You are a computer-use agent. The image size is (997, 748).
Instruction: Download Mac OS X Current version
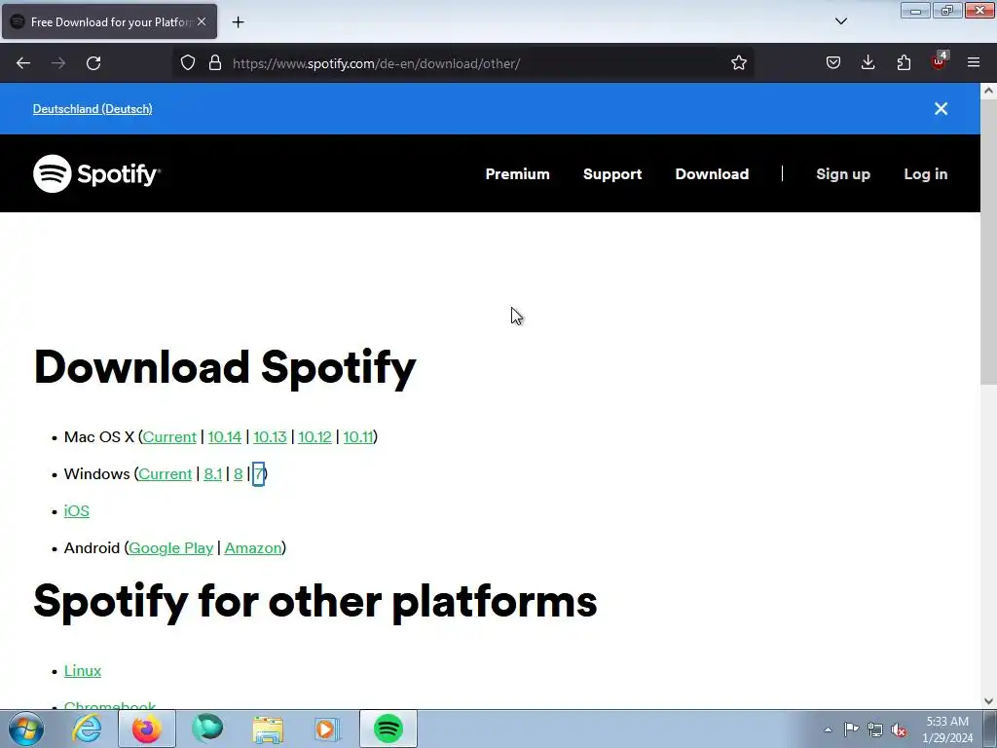[169, 437]
